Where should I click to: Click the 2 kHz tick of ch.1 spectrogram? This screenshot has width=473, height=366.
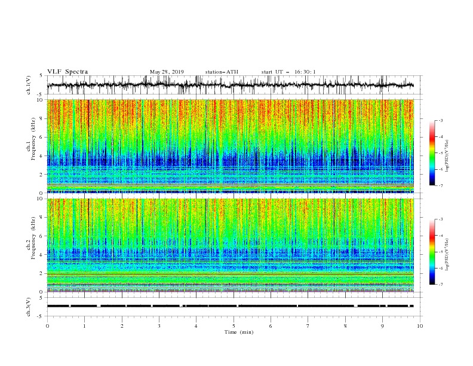41,175
